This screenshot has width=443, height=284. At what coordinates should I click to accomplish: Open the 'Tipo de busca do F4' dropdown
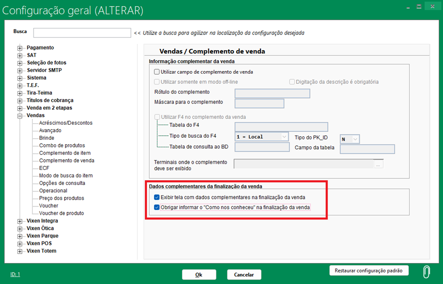coord(284,137)
